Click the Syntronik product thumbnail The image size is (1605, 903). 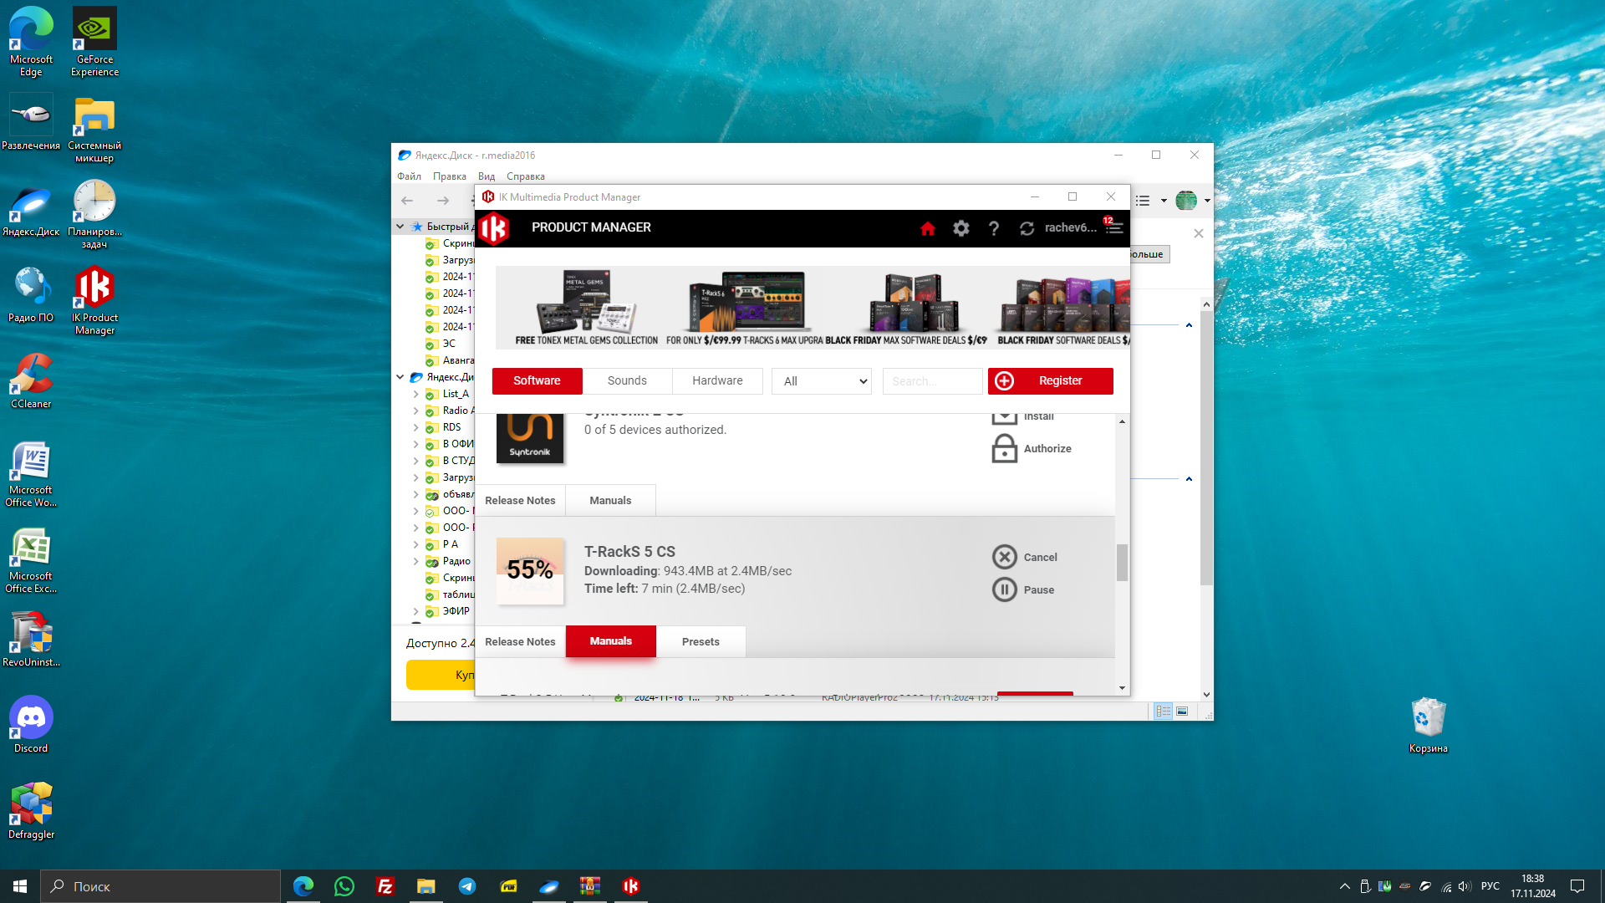(x=530, y=437)
